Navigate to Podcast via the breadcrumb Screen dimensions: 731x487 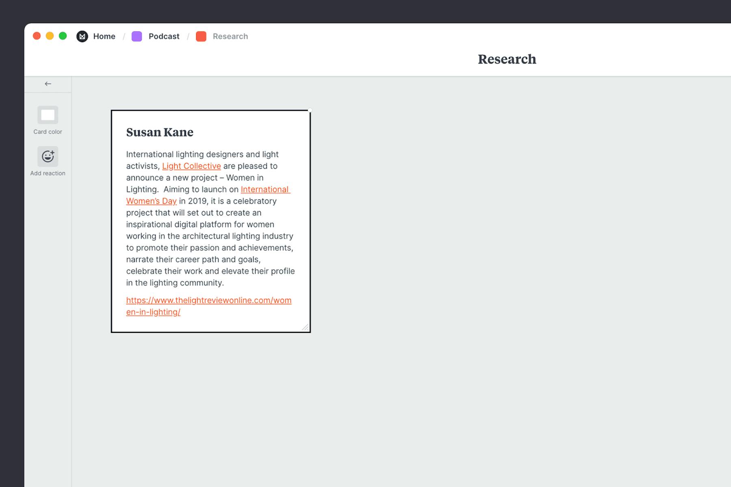pos(164,36)
